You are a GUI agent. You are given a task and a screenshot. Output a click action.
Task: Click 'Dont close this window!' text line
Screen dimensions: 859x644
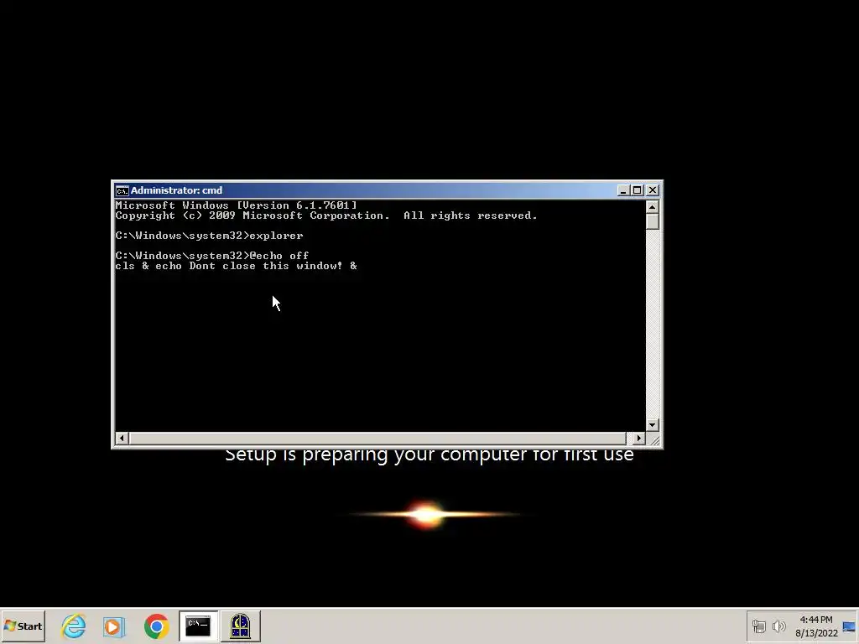(236, 266)
